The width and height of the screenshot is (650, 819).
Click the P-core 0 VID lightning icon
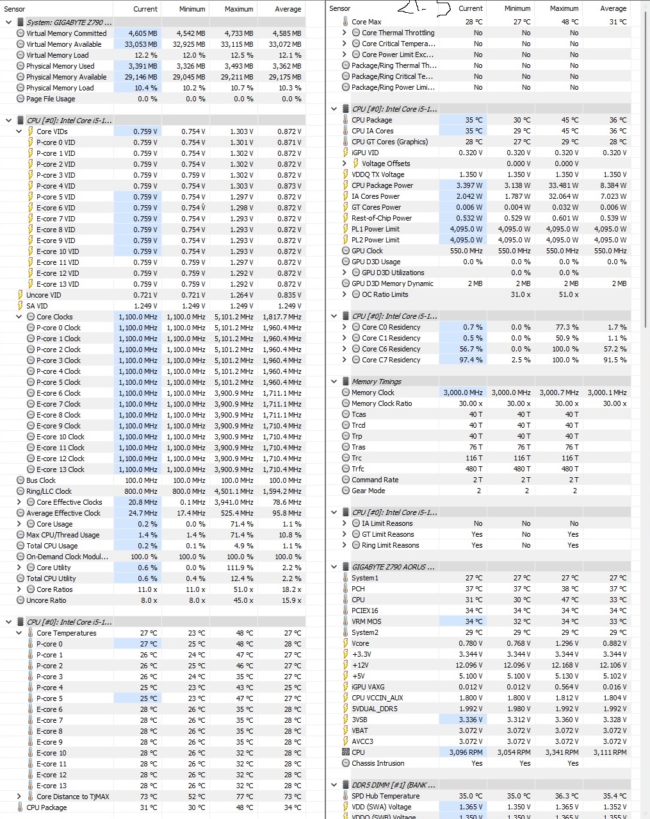point(30,142)
